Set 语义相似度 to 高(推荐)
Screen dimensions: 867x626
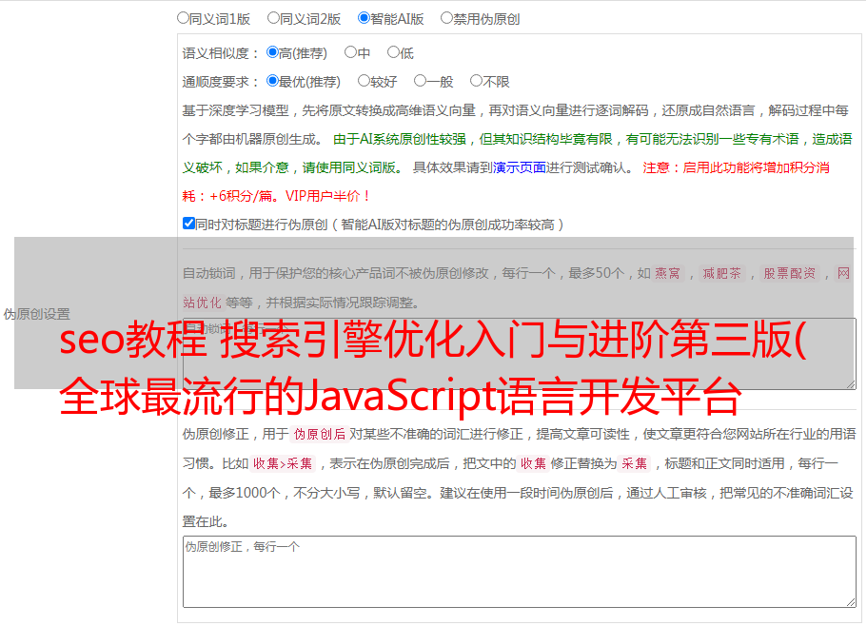pyautogui.click(x=272, y=52)
